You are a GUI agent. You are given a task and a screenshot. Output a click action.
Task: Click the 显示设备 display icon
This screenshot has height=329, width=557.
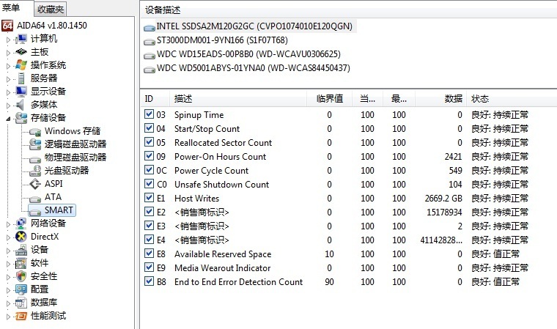21,91
